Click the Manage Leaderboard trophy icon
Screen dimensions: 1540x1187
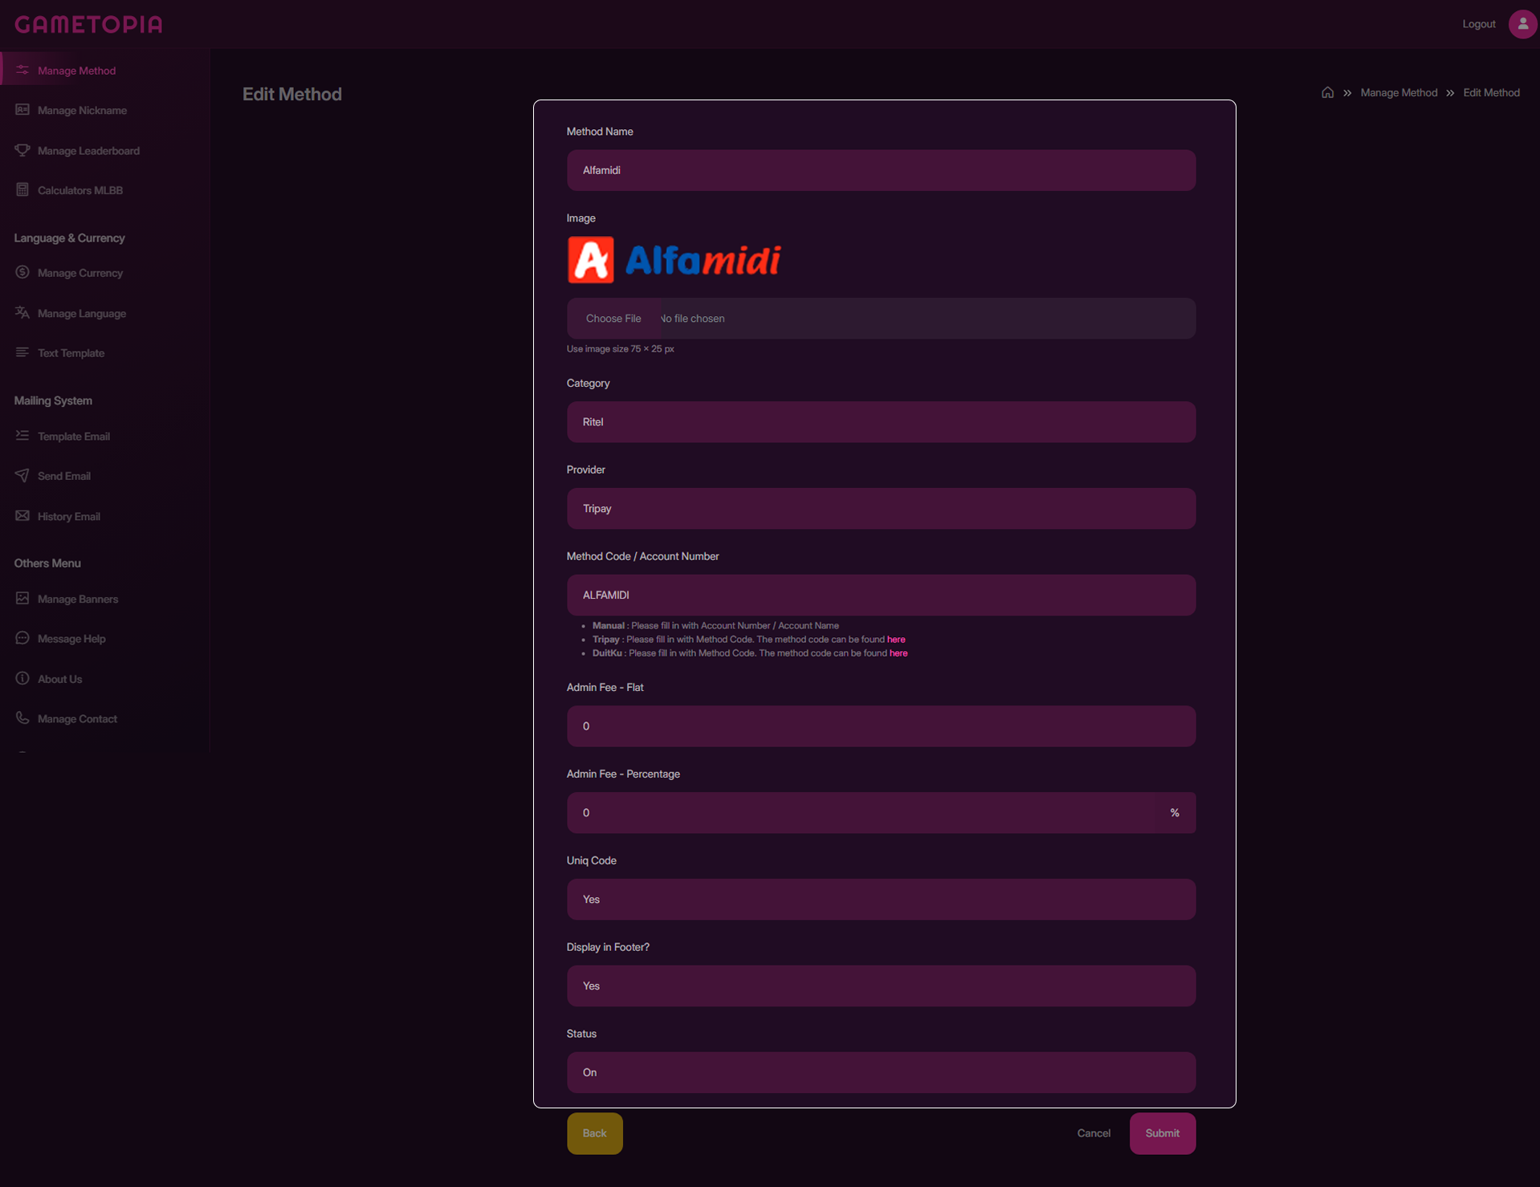coord(22,150)
